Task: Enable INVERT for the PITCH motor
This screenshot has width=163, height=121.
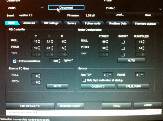Action: pos(123,48)
